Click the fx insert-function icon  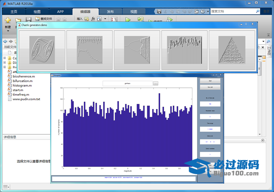tap(93, 18)
